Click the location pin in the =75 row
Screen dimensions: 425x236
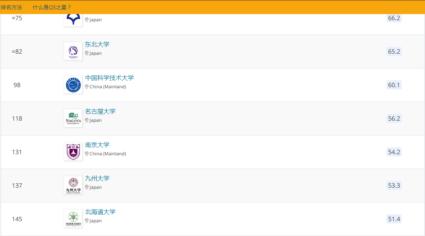[87, 20]
